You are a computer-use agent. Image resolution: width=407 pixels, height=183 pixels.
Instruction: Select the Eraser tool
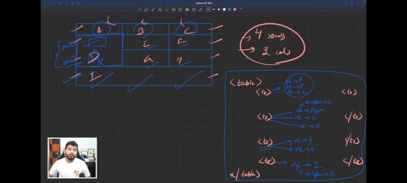tap(147, 10)
